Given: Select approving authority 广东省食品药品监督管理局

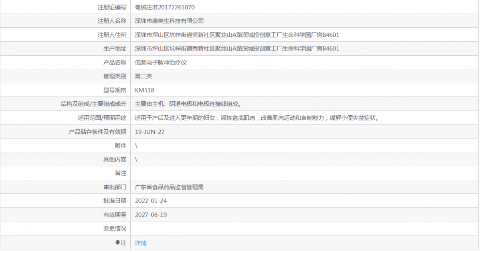Looking at the screenshot, I should [170, 187].
